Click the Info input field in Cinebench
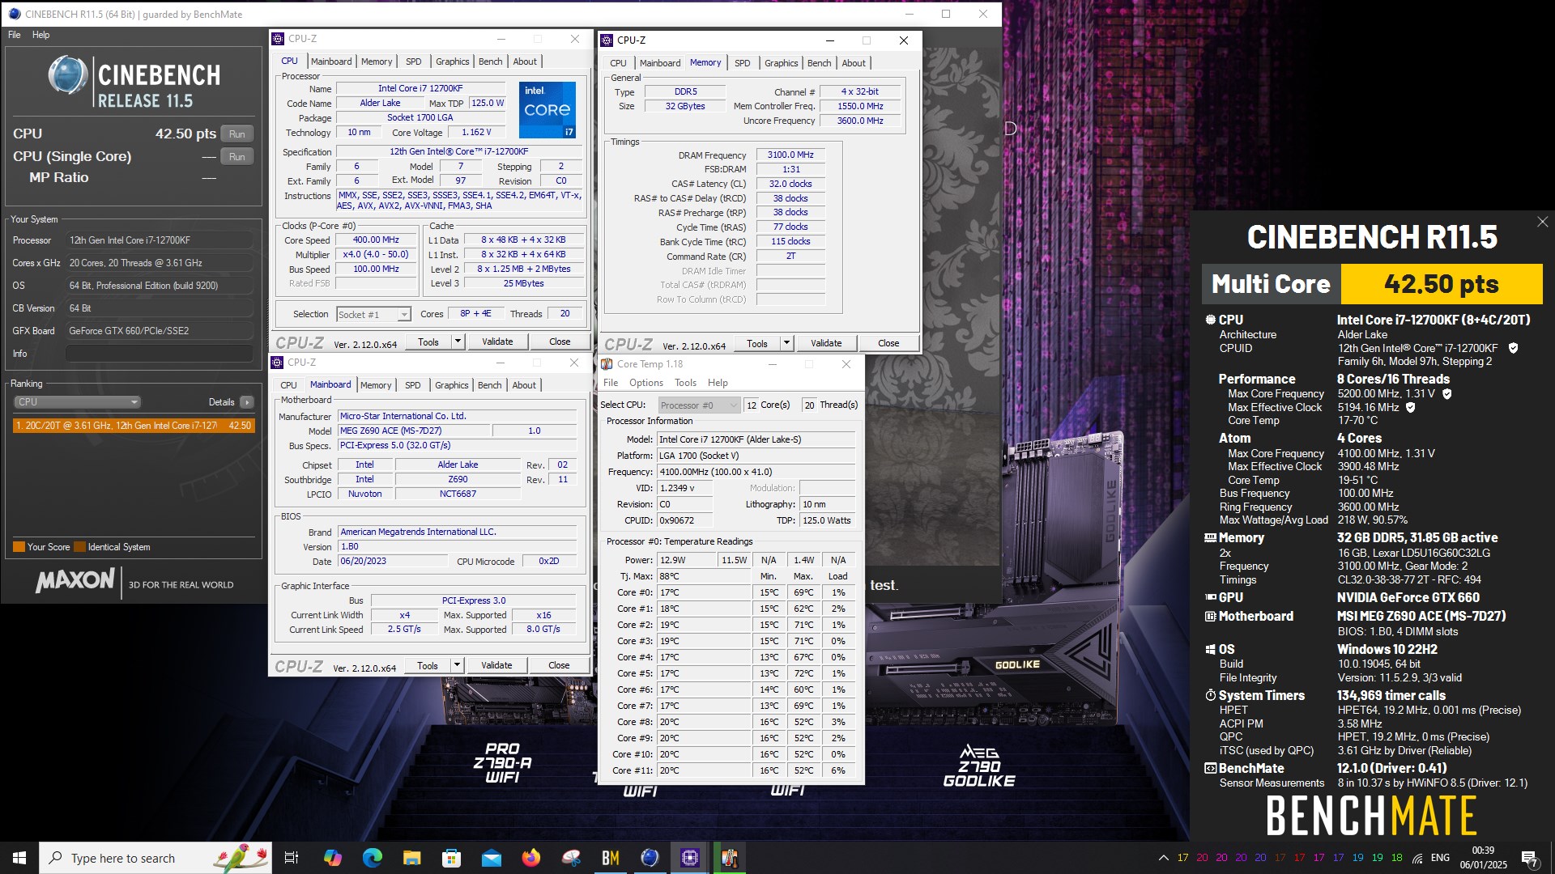The image size is (1555, 874). [x=160, y=354]
